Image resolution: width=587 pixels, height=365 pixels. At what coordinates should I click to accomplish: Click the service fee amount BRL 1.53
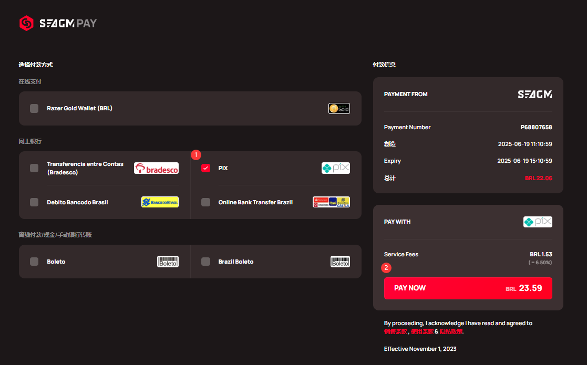(x=541, y=254)
